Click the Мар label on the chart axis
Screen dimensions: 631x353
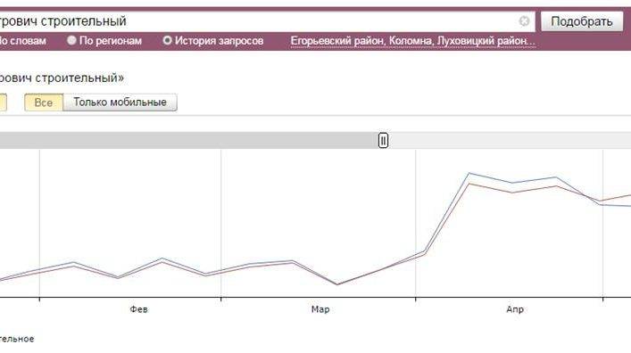click(320, 309)
